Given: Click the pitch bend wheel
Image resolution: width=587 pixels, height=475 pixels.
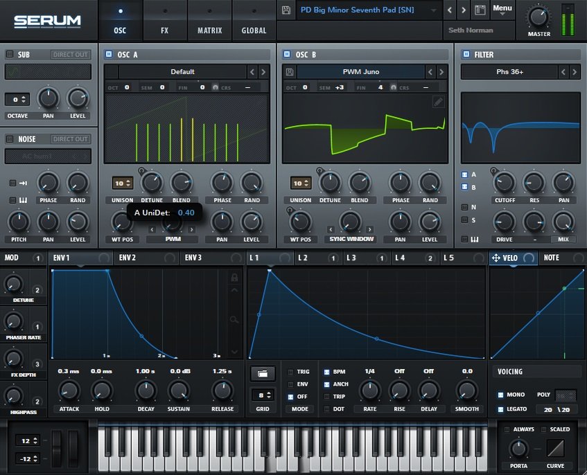Looking at the screenshot, I should (58, 447).
